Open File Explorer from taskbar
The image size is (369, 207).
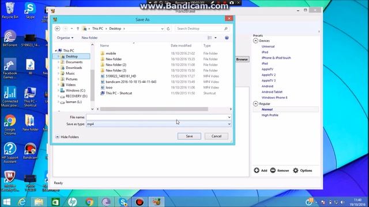click(x=39, y=202)
